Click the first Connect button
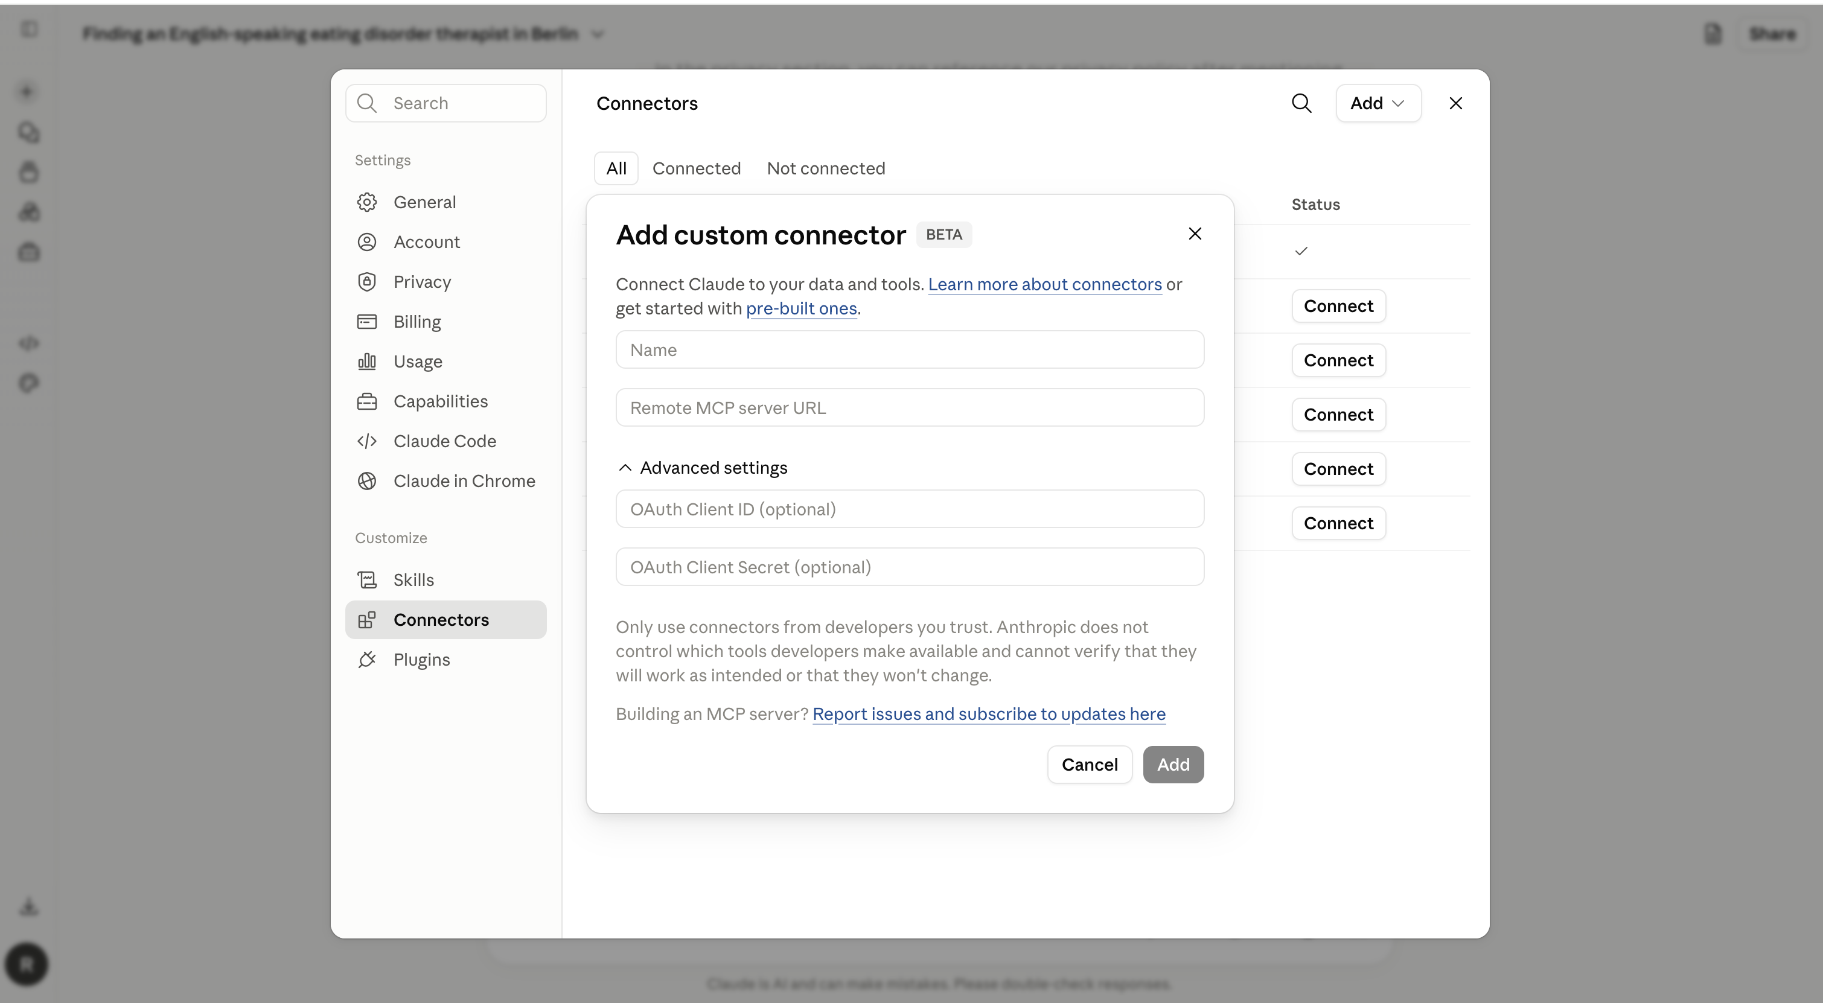Image resolution: width=1823 pixels, height=1003 pixels. [x=1338, y=307]
